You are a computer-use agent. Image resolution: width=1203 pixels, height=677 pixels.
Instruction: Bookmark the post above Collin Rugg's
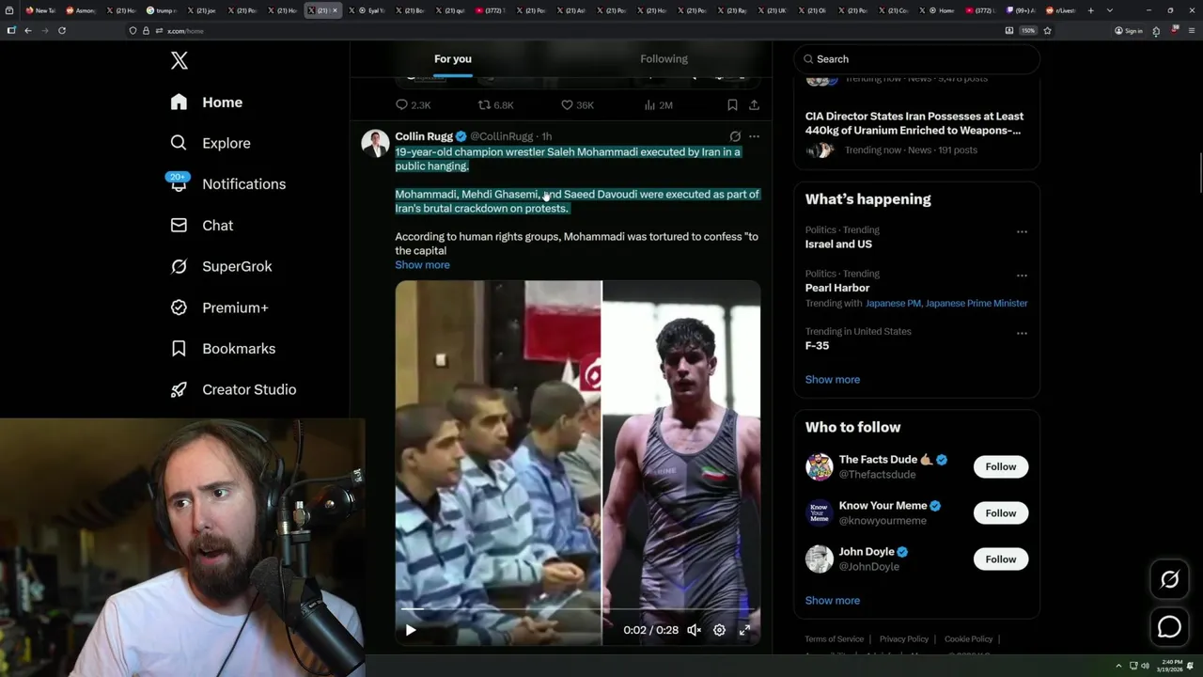point(732,105)
